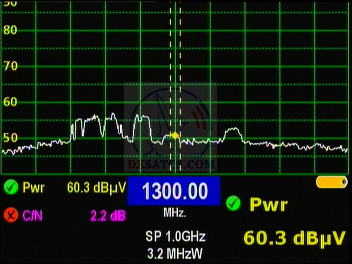The height and width of the screenshot is (264, 352).
Task: Click the 70 level on vertical axis
Action: [10, 66]
